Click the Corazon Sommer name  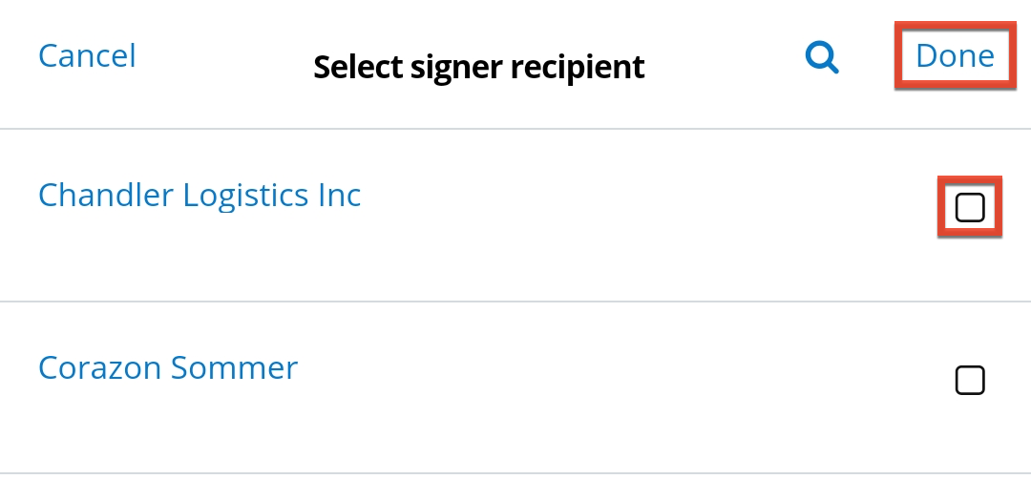(168, 367)
